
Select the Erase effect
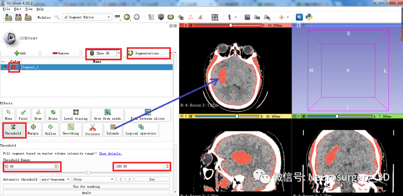[53, 115]
